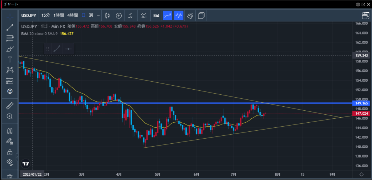372x180 pixels.
Task: Select the trend line in floating toolbar
Action: click(57, 49)
